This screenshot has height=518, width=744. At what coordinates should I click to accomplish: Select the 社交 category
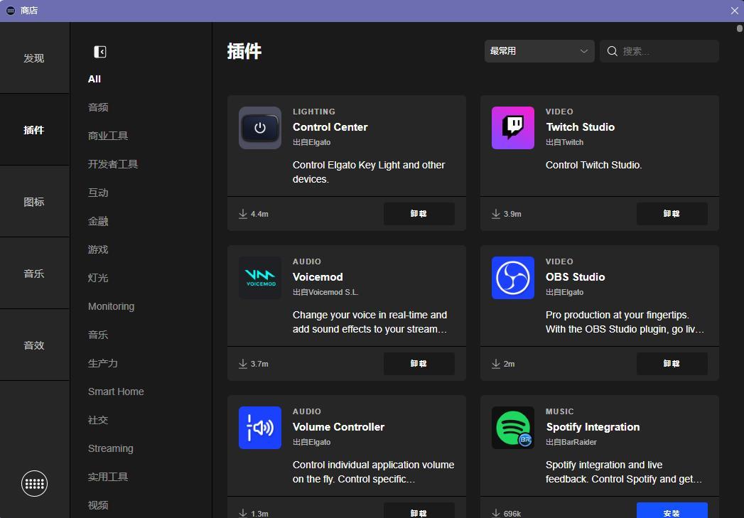[x=98, y=420]
